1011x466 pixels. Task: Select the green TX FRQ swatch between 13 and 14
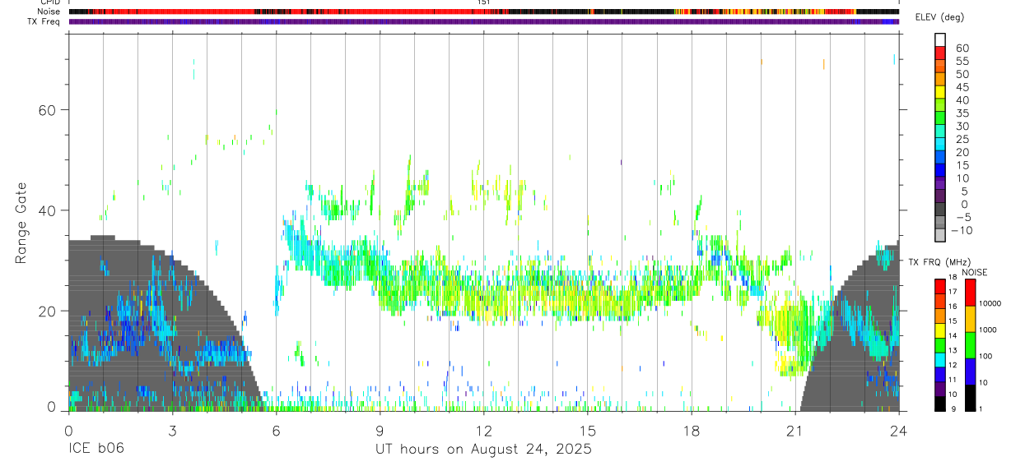point(940,344)
